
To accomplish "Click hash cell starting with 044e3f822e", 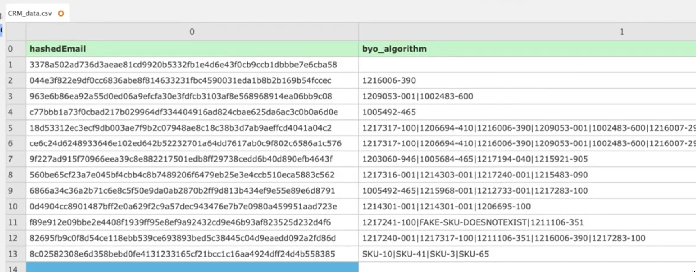I will coord(192,80).
